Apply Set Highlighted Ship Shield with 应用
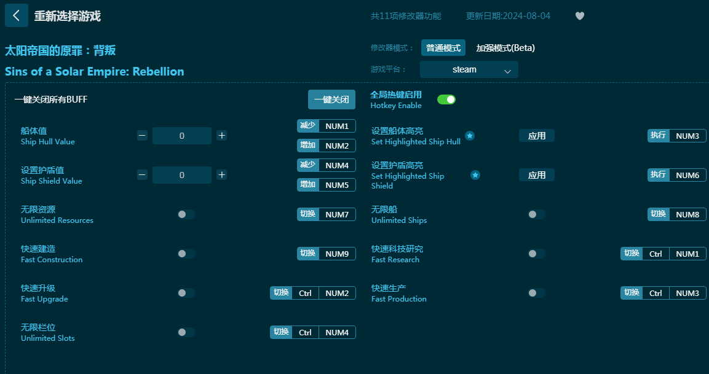Image resolution: width=709 pixels, height=374 pixels. pos(537,175)
